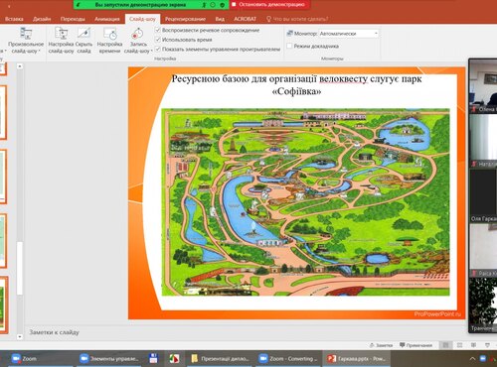The image size is (497, 367).
Task: Open Произвольное слайд-шоу custom show icon
Action: (26, 34)
